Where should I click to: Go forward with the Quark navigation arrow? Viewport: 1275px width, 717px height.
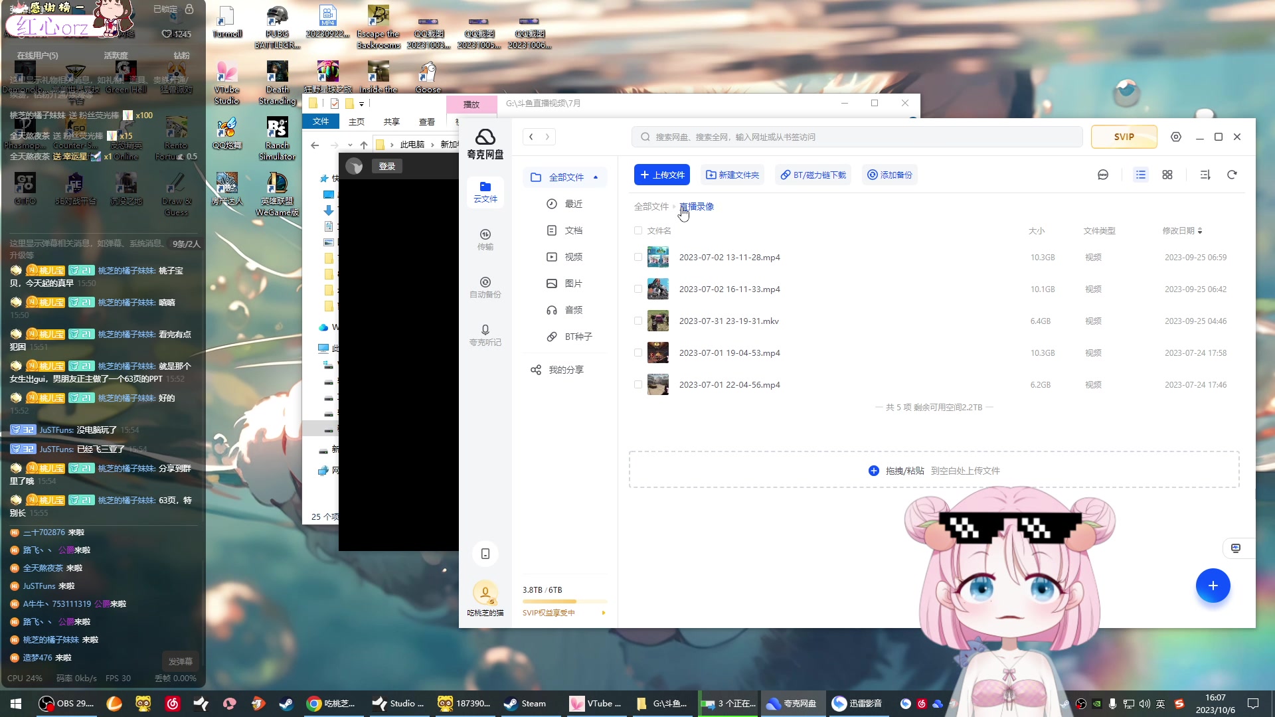pyautogui.click(x=547, y=137)
